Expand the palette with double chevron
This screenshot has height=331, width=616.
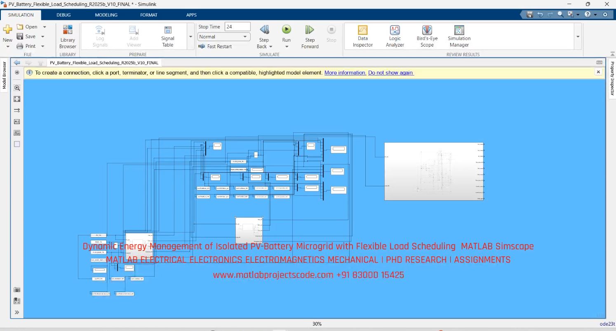pyautogui.click(x=17, y=312)
